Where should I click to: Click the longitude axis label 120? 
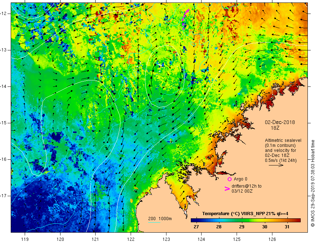coord(60,239)
